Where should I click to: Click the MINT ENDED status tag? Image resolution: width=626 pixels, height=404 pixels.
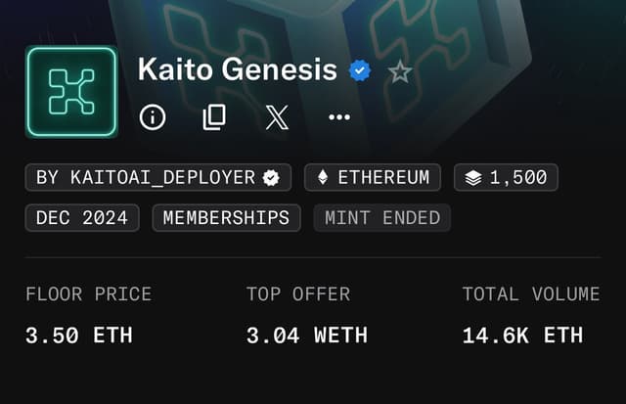(x=382, y=218)
